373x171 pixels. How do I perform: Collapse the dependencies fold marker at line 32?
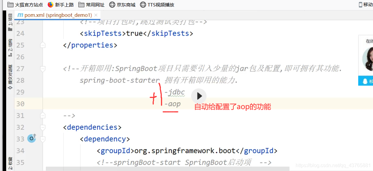click(x=43, y=127)
